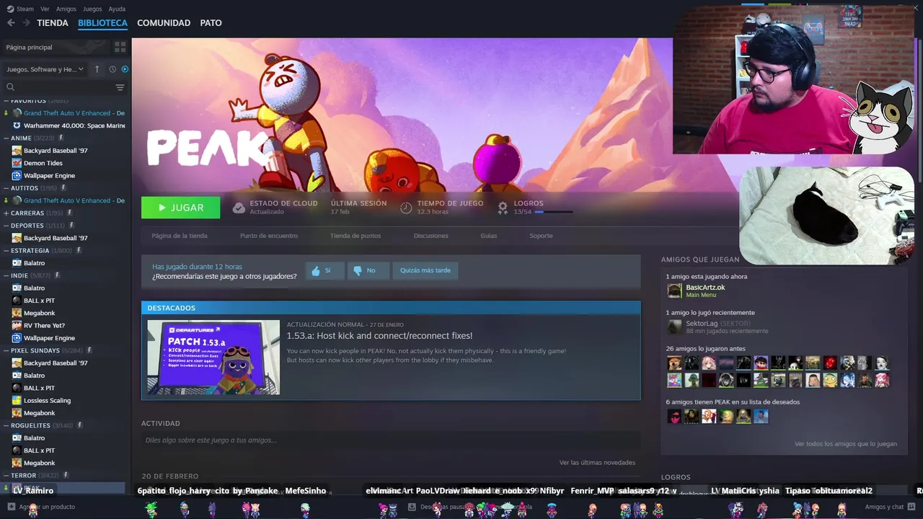This screenshot has height=519, width=923.
Task: Go forward with the right arrow
Action: point(26,23)
